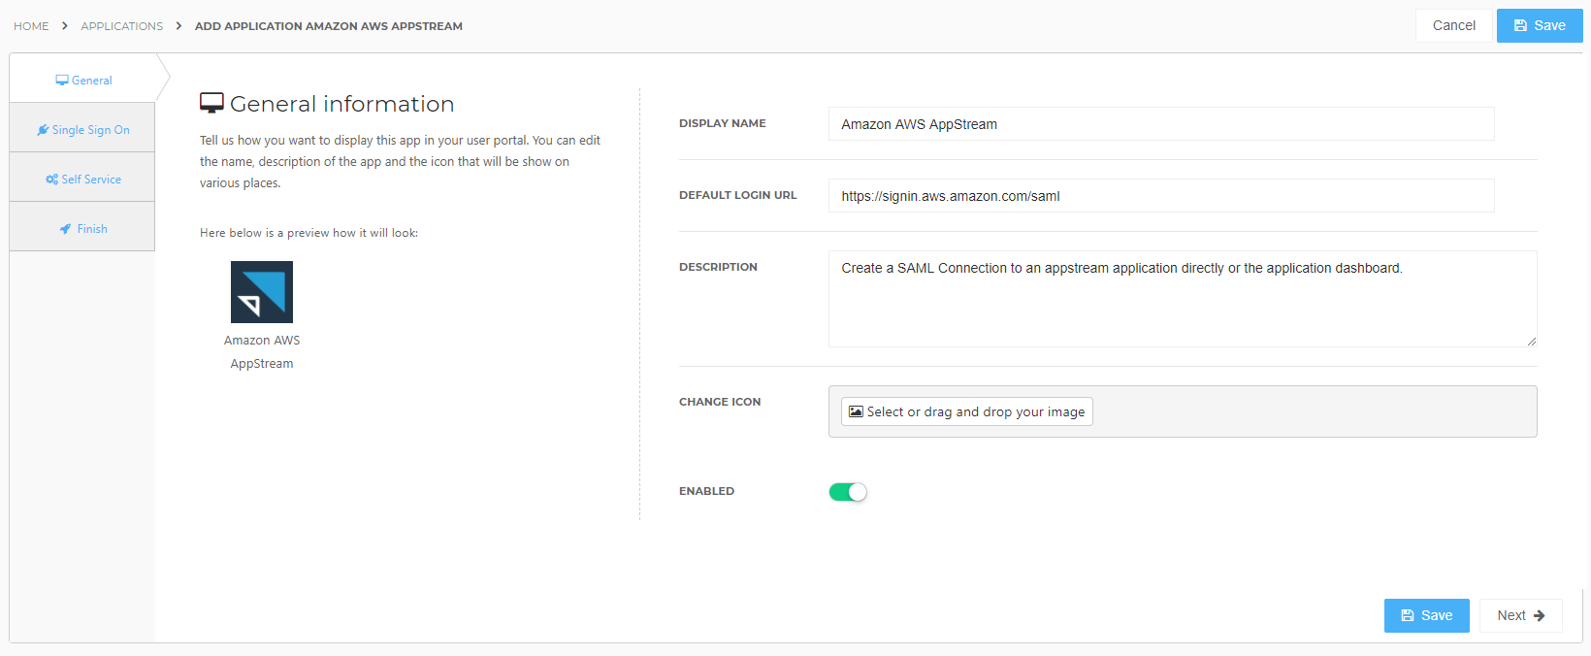Click the image icon in the upload button
This screenshot has height=656, width=1591.
point(856,411)
